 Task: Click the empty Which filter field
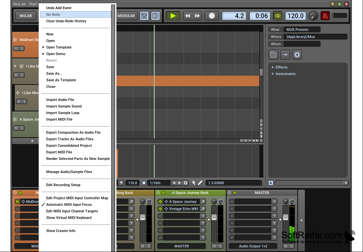point(302,44)
